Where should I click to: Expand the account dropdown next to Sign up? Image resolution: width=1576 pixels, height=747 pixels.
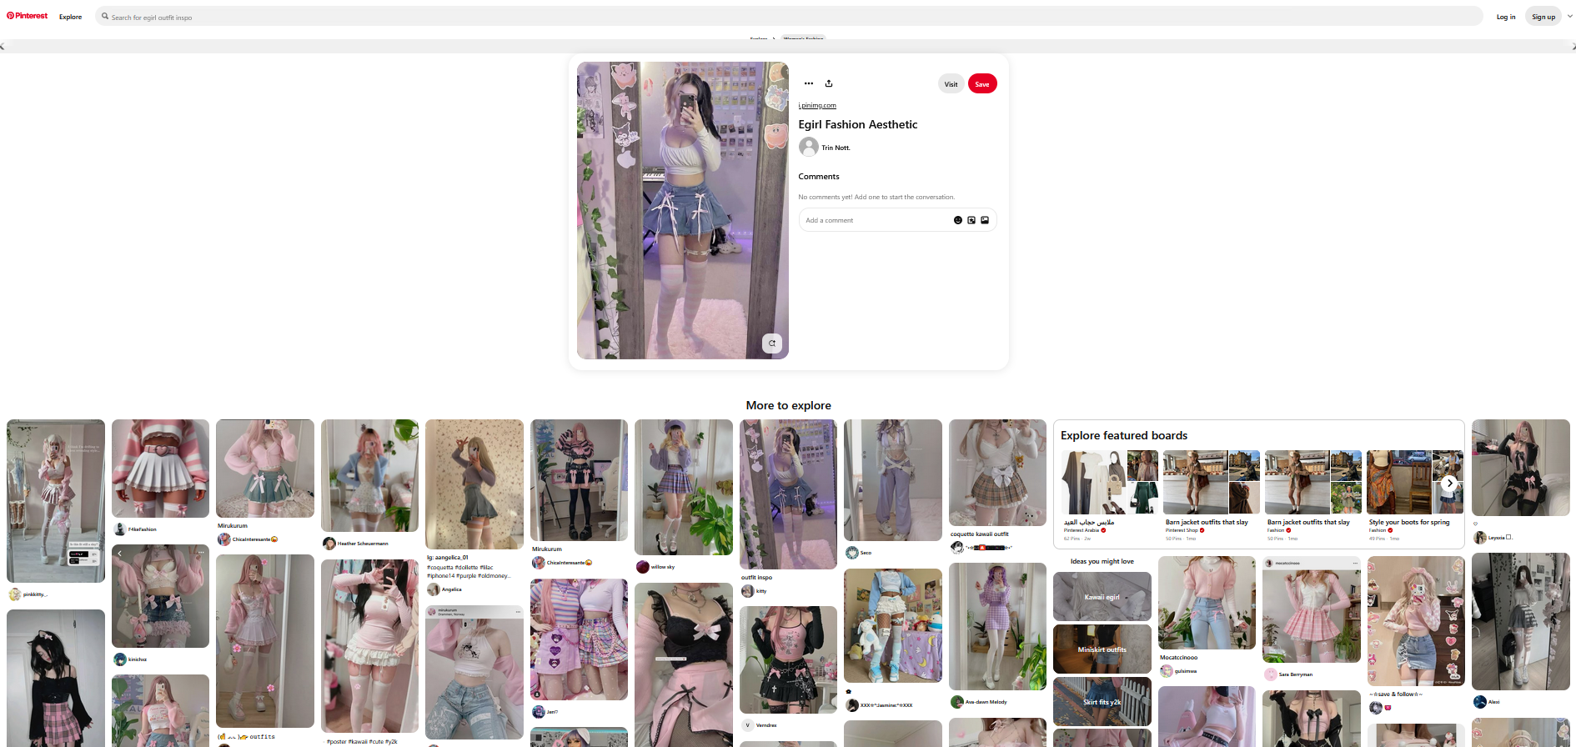click(1570, 16)
